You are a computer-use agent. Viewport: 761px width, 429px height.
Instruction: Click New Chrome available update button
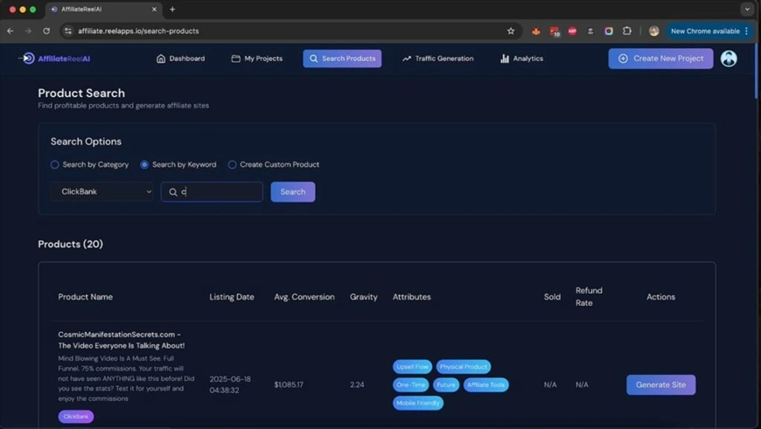[x=705, y=31]
